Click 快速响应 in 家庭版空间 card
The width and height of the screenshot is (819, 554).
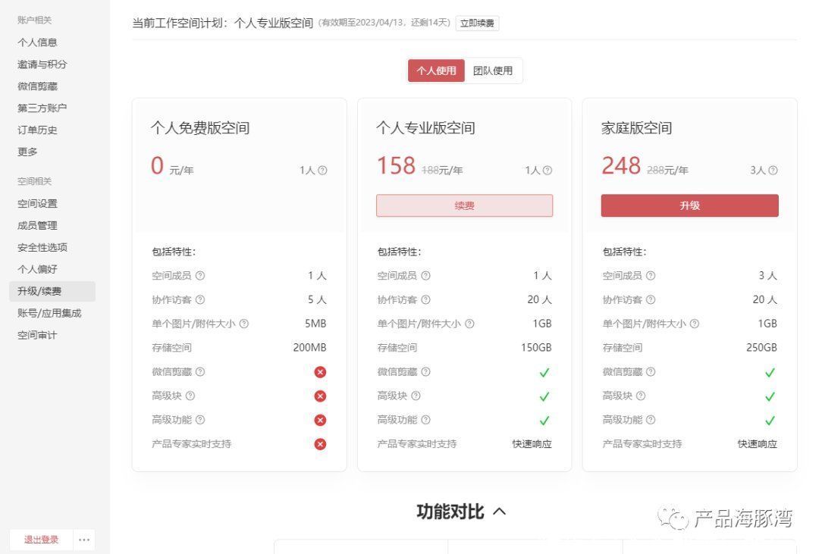coord(758,444)
